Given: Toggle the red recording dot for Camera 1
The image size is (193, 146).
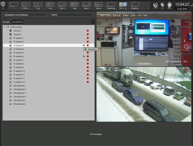Looking at the screenshot, I should 88,30.
